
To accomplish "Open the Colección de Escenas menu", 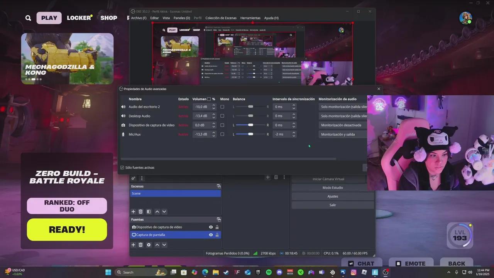I will click(221, 18).
